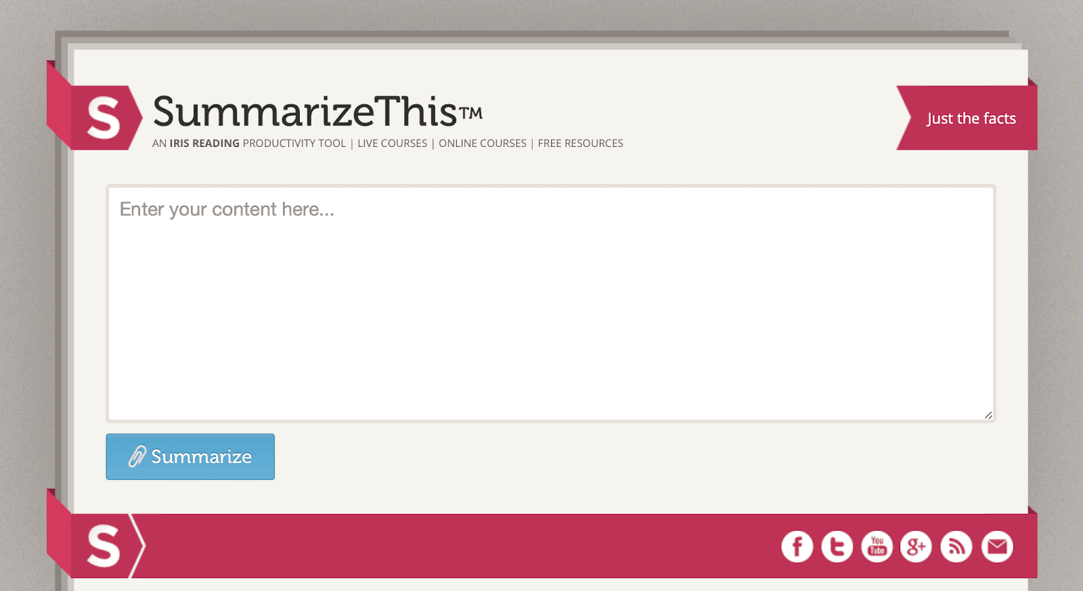Click the header S logo badge
This screenshot has width=1083, height=591.
coord(104,118)
